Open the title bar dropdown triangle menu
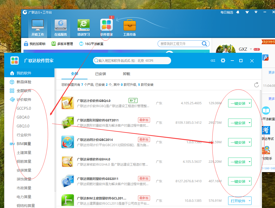Viewport: 275px width, 208px height. [x=256, y=12]
